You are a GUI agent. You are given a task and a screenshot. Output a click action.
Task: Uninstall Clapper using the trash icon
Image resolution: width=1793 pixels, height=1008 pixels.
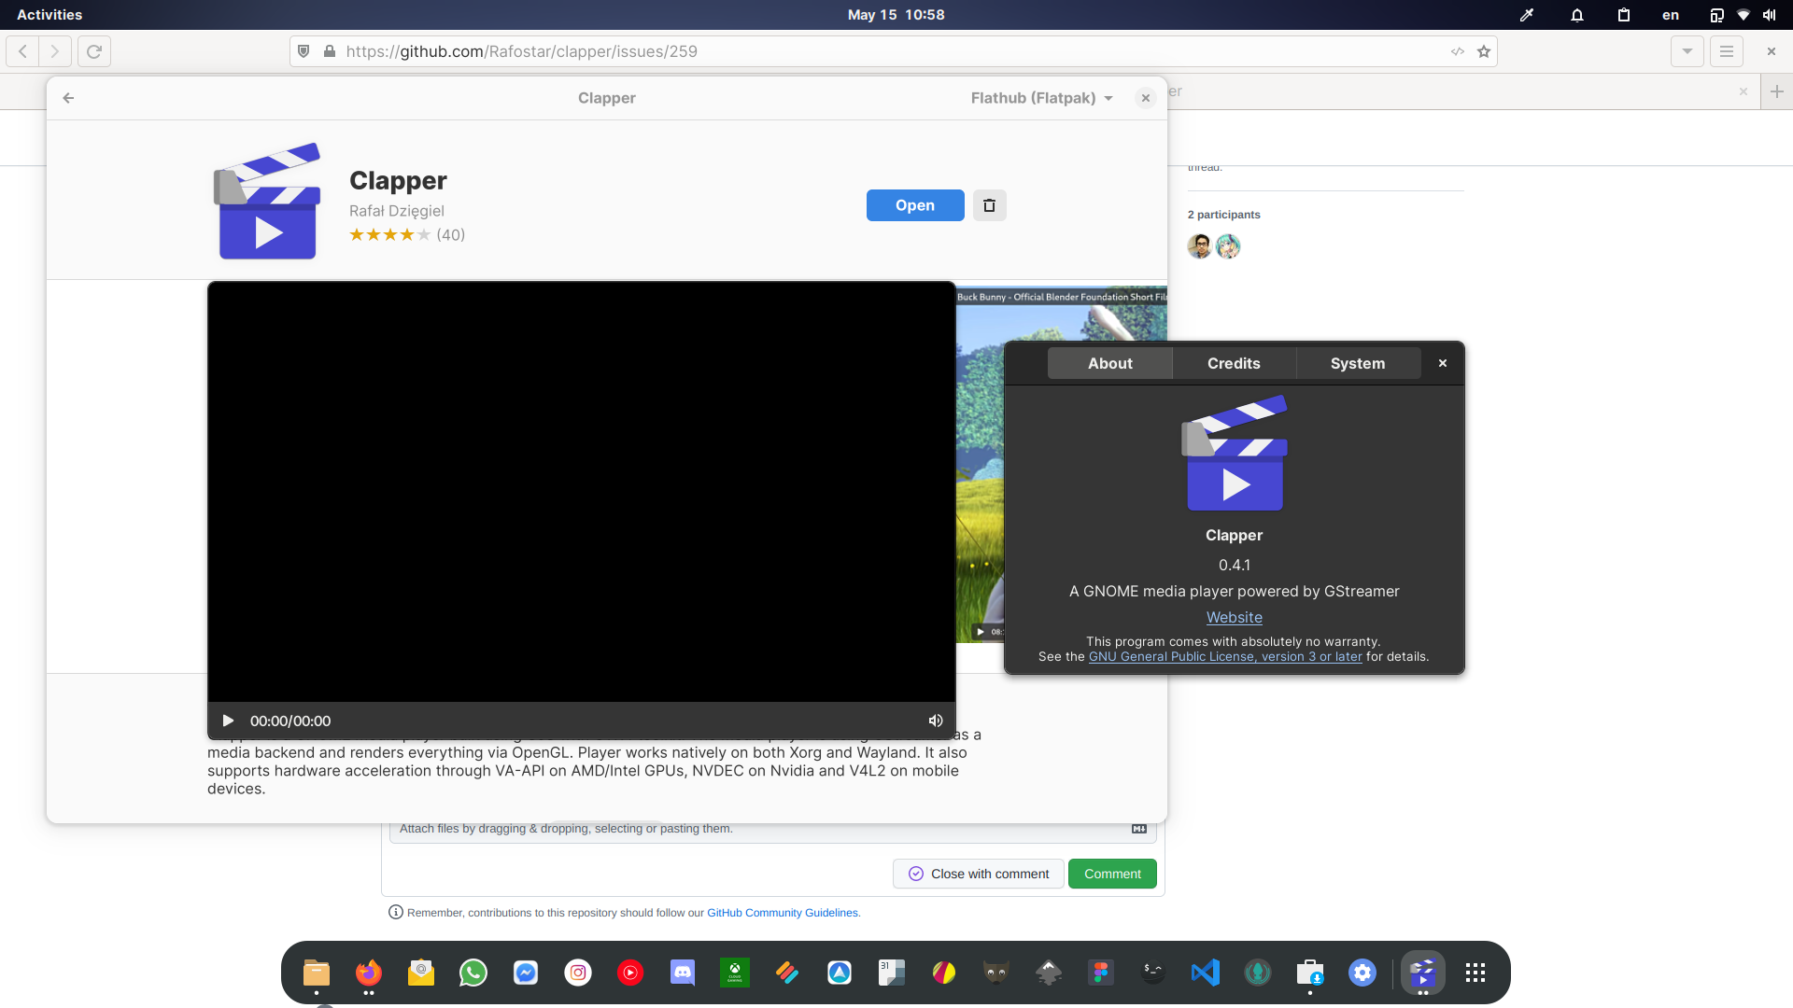(x=990, y=205)
